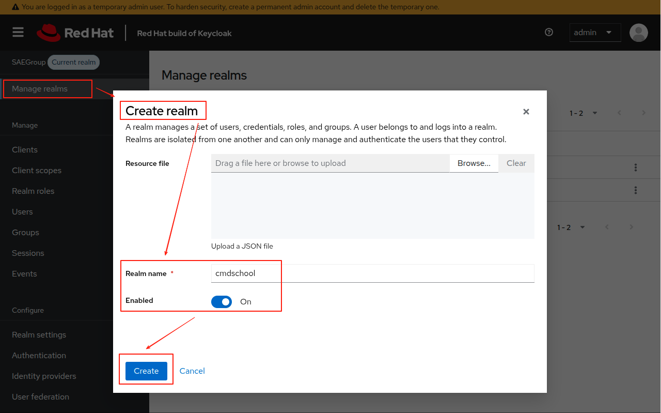661x413 pixels.
Task: Click the Clear button for resource file
Action: point(516,163)
